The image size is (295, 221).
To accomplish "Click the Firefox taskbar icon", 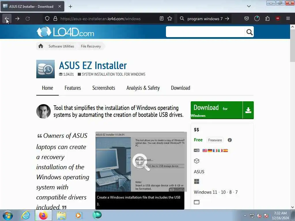I will pos(44,215).
